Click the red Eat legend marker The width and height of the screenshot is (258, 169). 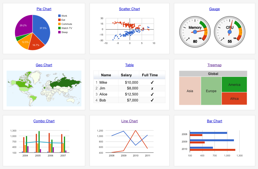60,20
